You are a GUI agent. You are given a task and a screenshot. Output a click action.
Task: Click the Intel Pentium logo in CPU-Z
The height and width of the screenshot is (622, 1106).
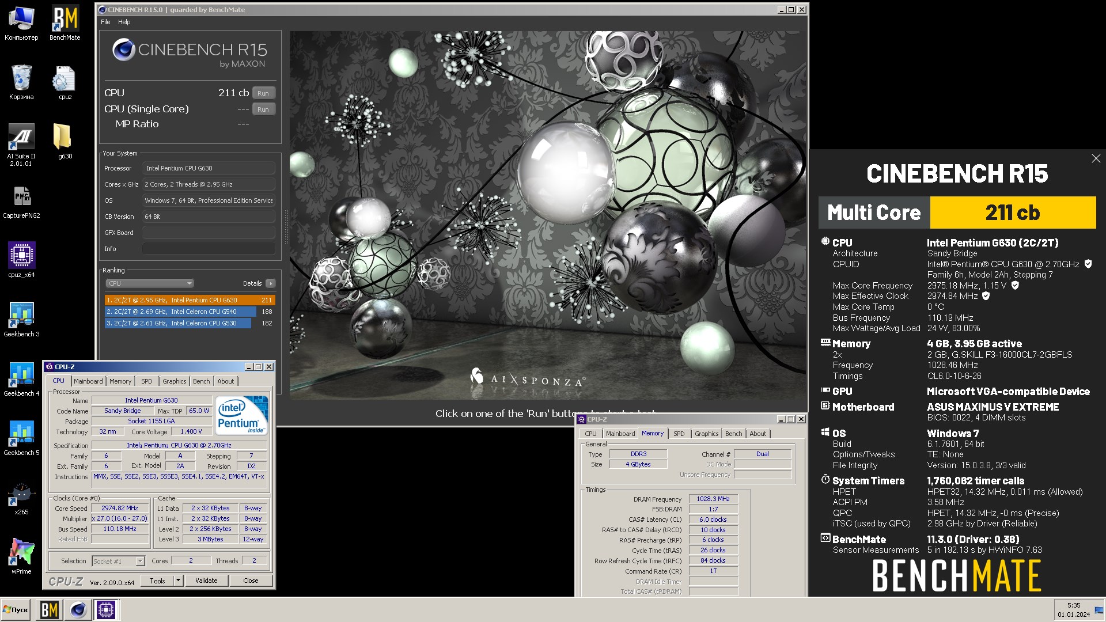(x=242, y=415)
